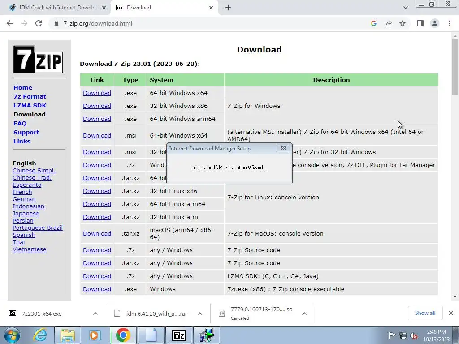Download .tar.xz for 32-bit Linux x86
This screenshot has width=459, height=344.
coord(97,191)
